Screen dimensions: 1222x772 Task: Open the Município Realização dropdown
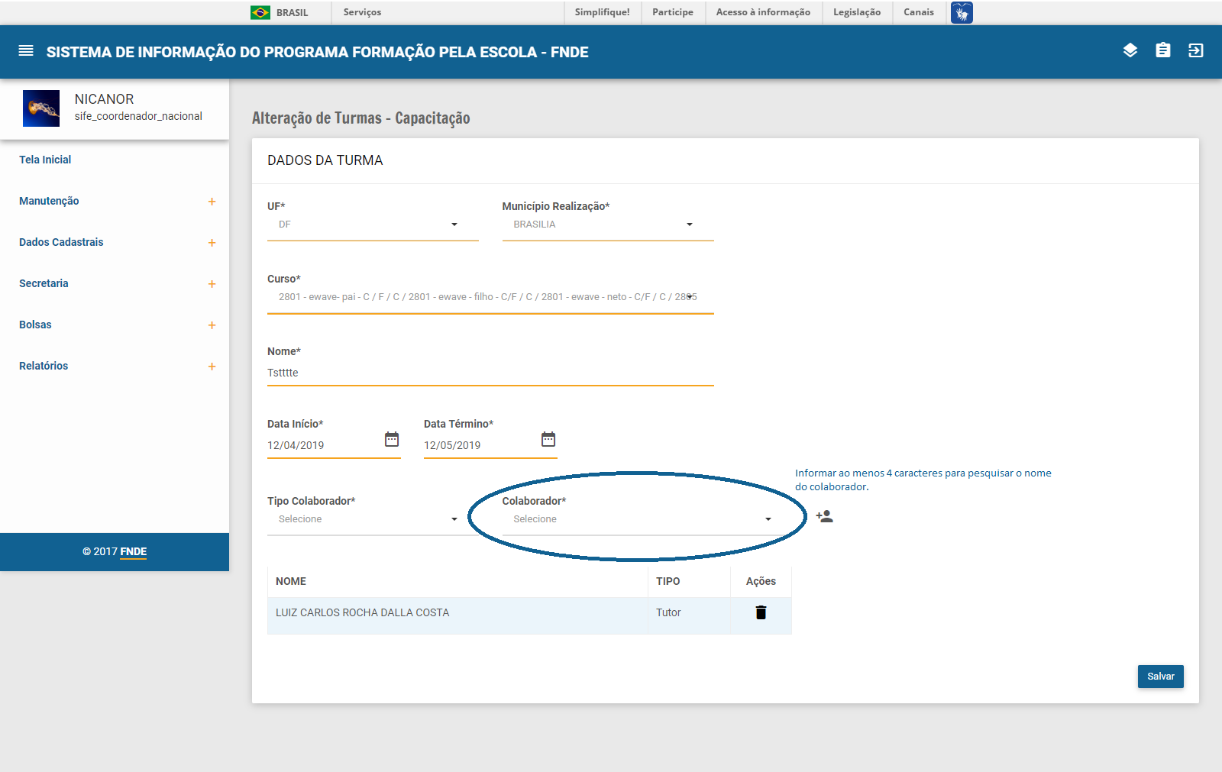click(x=608, y=224)
